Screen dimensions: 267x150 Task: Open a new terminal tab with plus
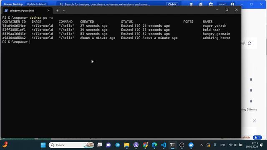[x=58, y=10]
